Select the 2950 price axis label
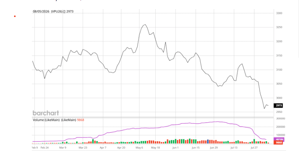299x151 pixels. point(279,112)
